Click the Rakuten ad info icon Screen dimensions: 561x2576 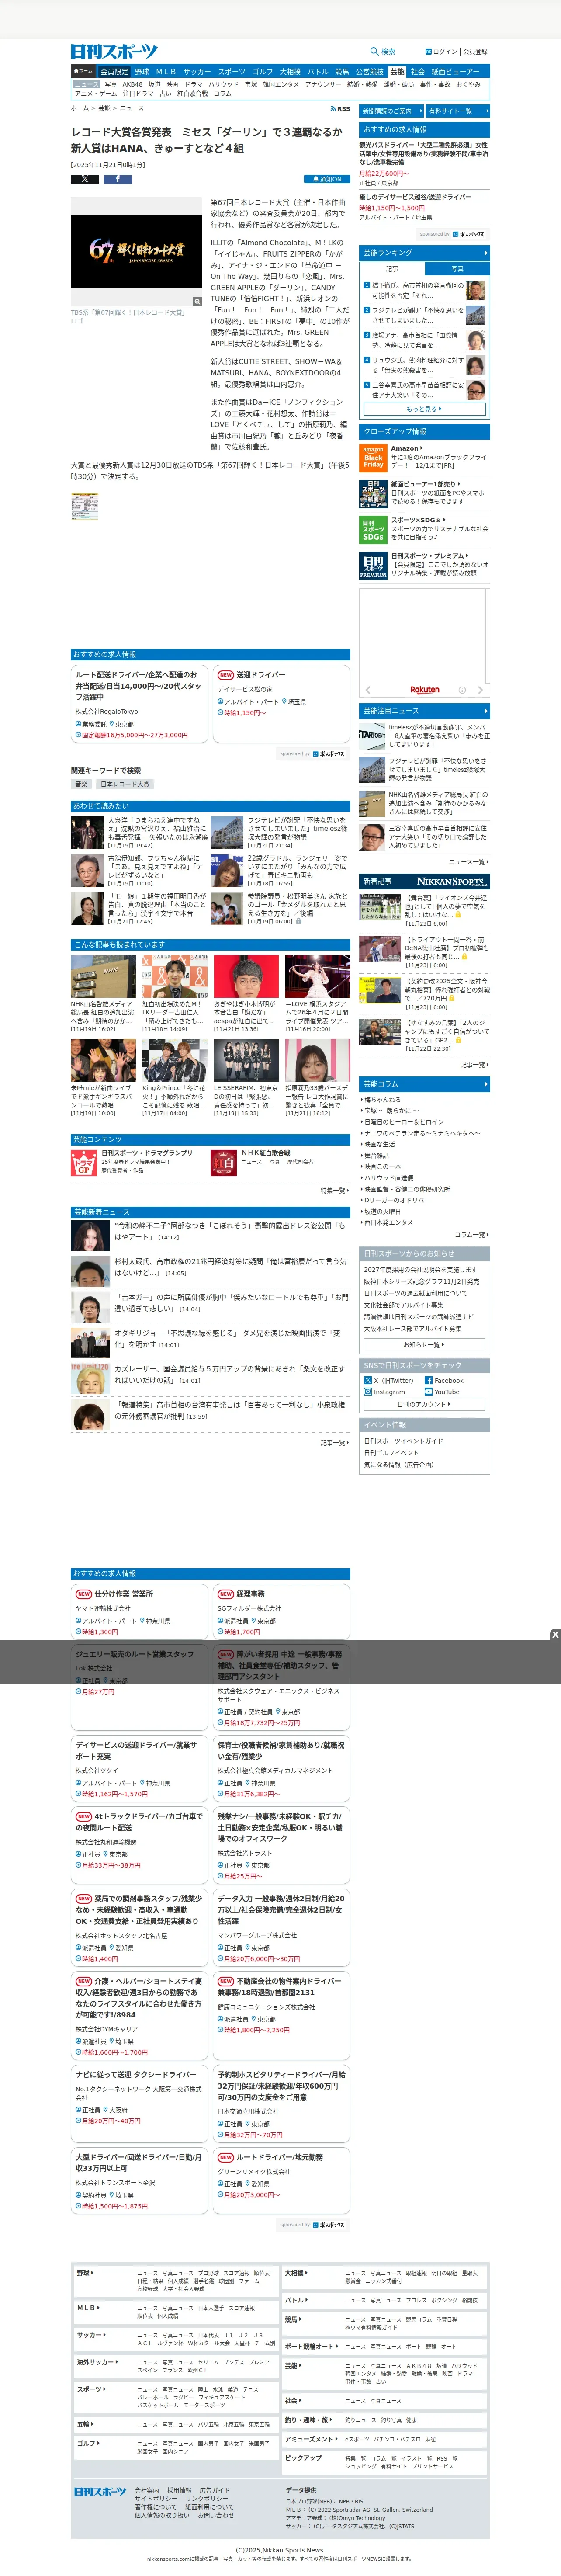pos(462,690)
